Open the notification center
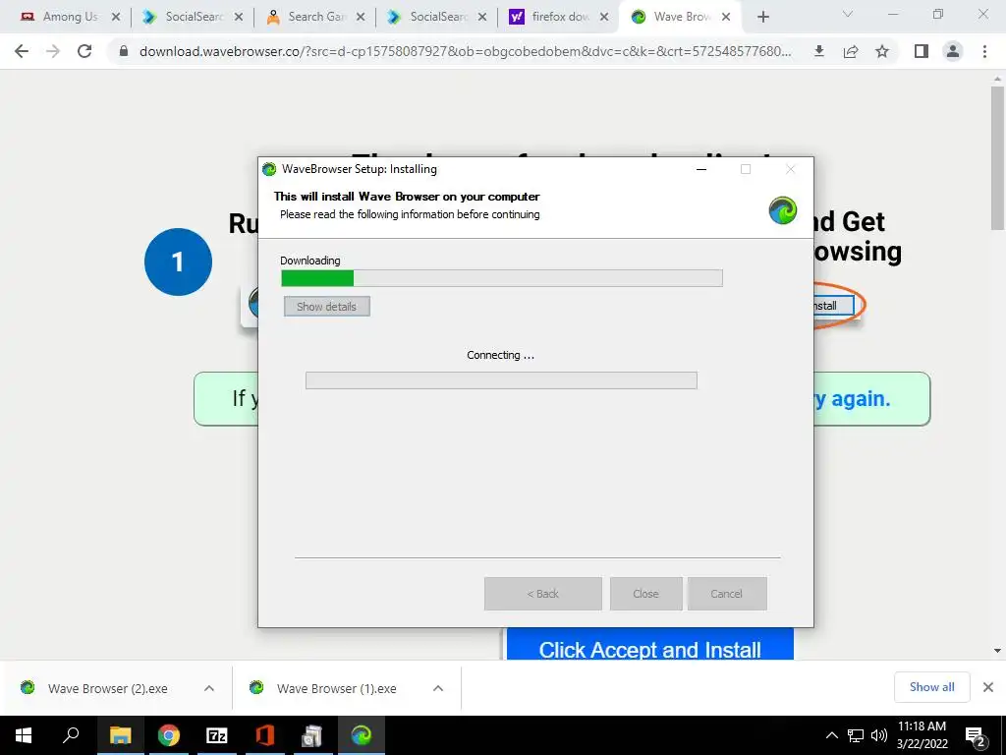Screen dimensions: 1006x755 [976, 735]
